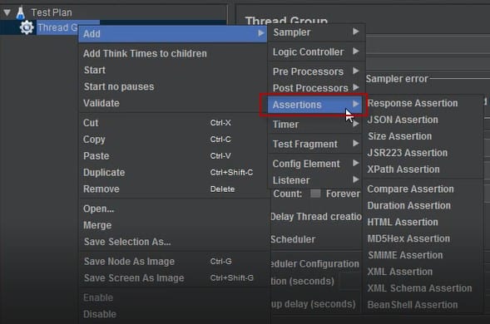Expand the Timer submenu
The image size is (490, 324).
[x=316, y=125]
